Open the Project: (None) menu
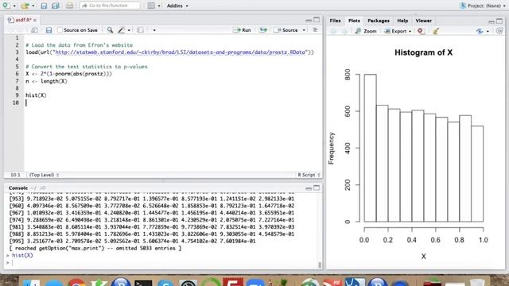The width and height of the screenshot is (509, 286). (x=483, y=6)
